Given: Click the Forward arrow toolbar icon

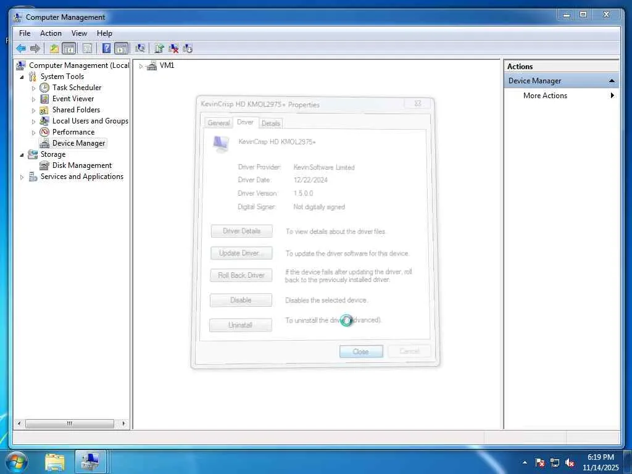Looking at the screenshot, I should pyautogui.click(x=35, y=49).
